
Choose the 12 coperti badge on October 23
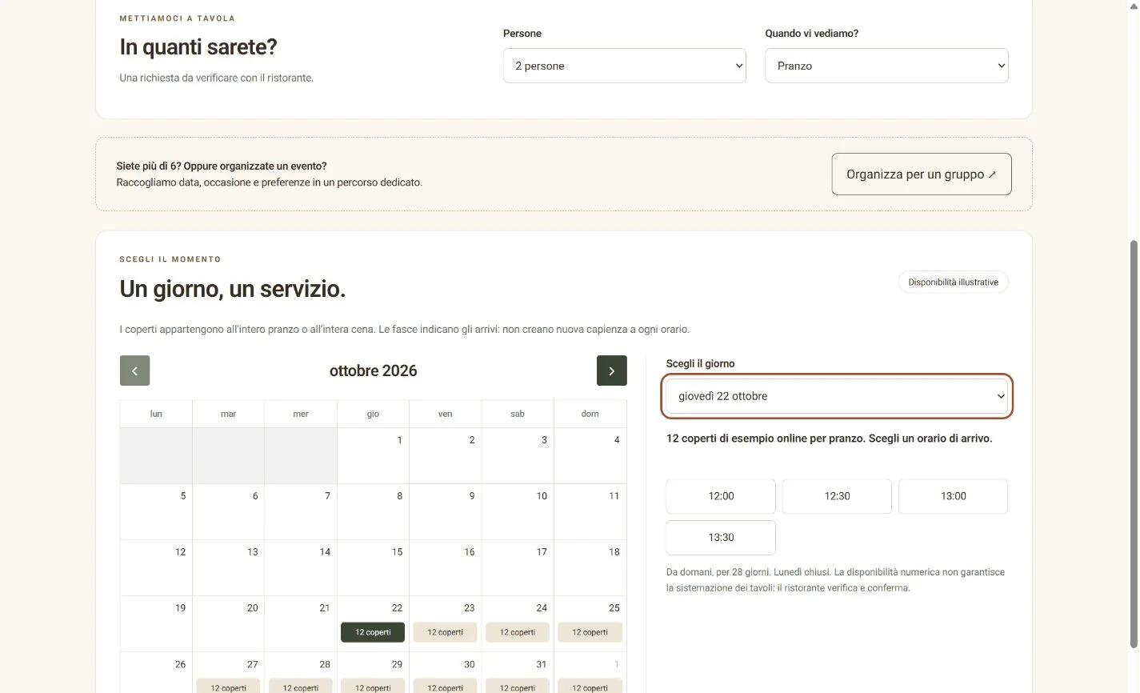[x=445, y=632]
